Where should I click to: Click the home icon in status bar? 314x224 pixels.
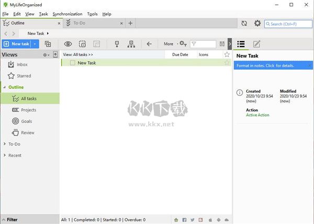[x=176, y=220]
